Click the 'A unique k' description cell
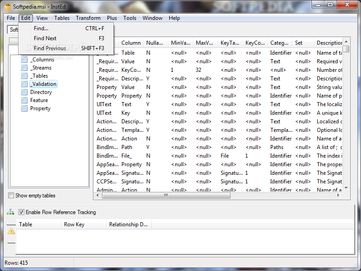 (x=329, y=113)
